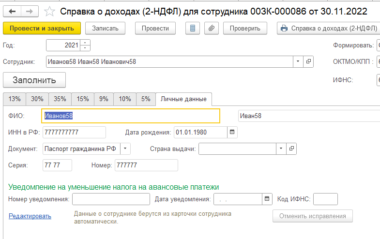Expand the Сотрудник dropdown list

[298, 61]
